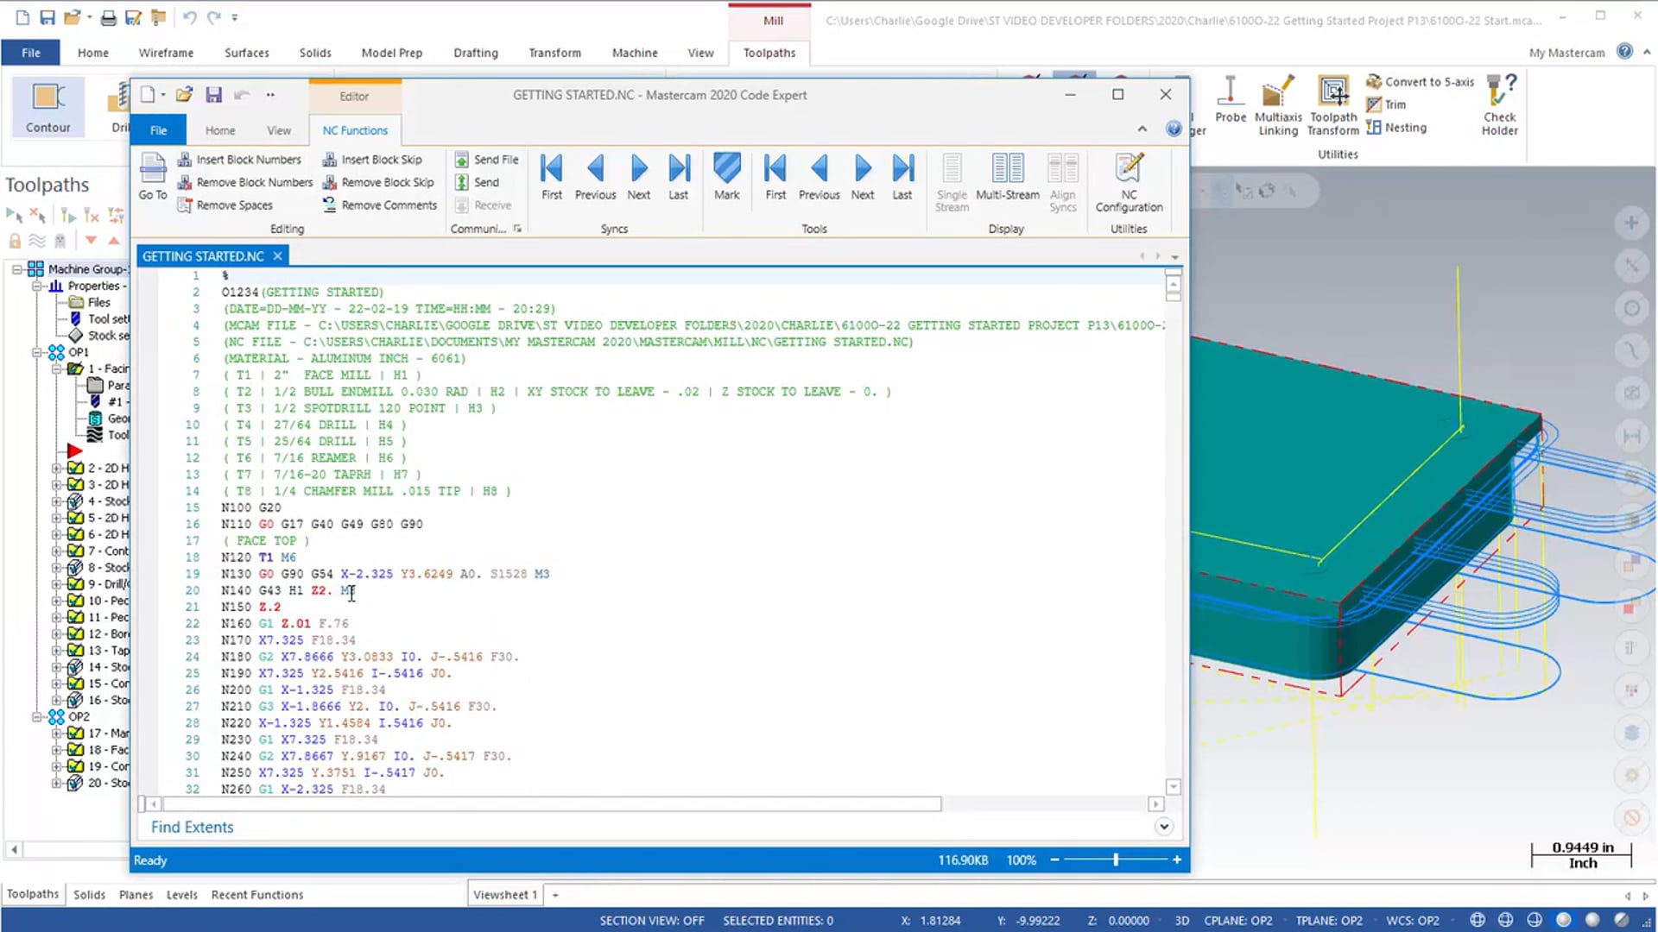Image resolution: width=1658 pixels, height=932 pixels.
Task: Open the NC Functions tab
Action: coord(355,130)
